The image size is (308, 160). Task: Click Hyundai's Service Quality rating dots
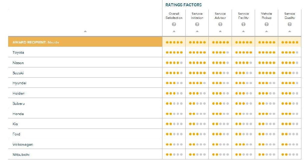(x=290, y=83)
